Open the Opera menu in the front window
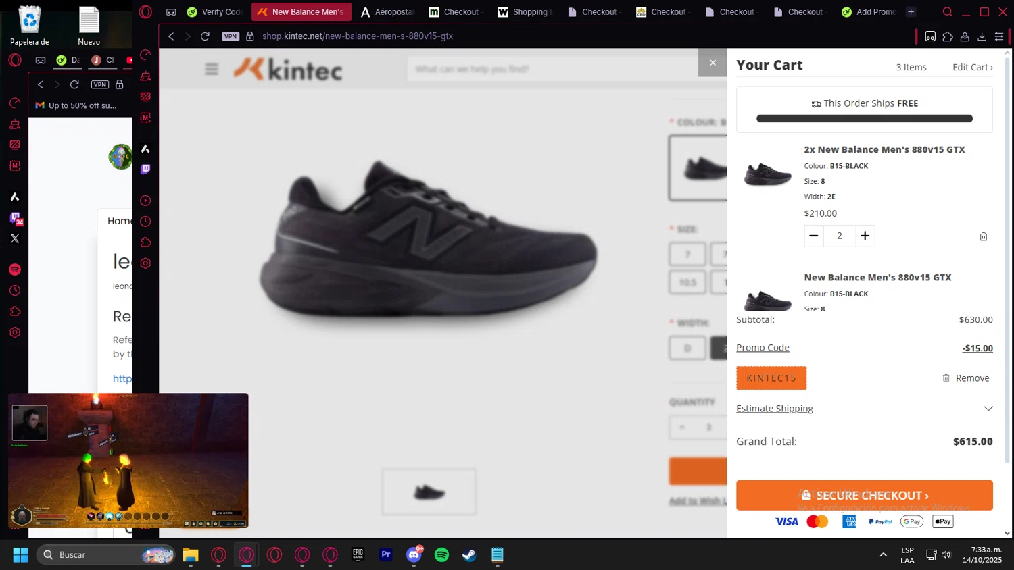Image resolution: width=1014 pixels, height=570 pixels. (x=145, y=11)
